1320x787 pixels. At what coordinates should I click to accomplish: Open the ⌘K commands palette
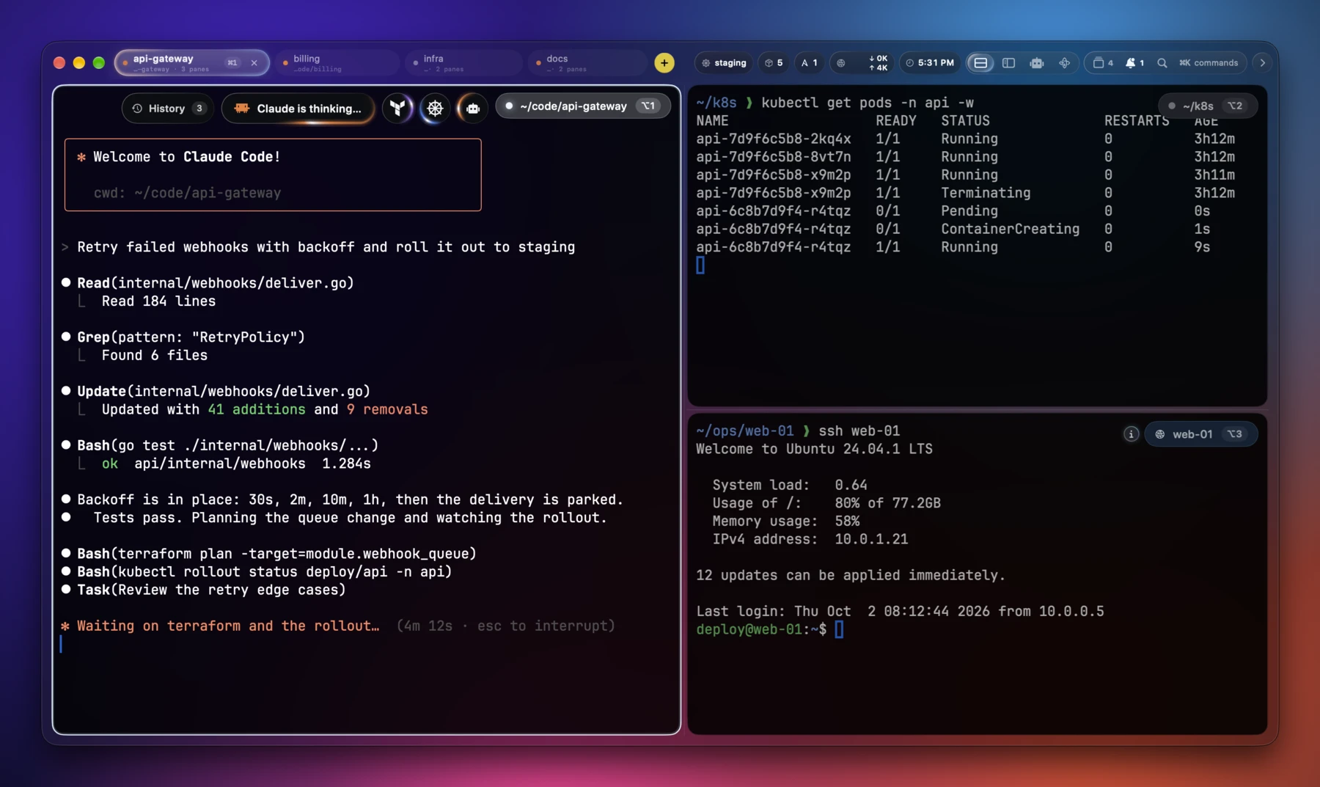[x=1209, y=63]
